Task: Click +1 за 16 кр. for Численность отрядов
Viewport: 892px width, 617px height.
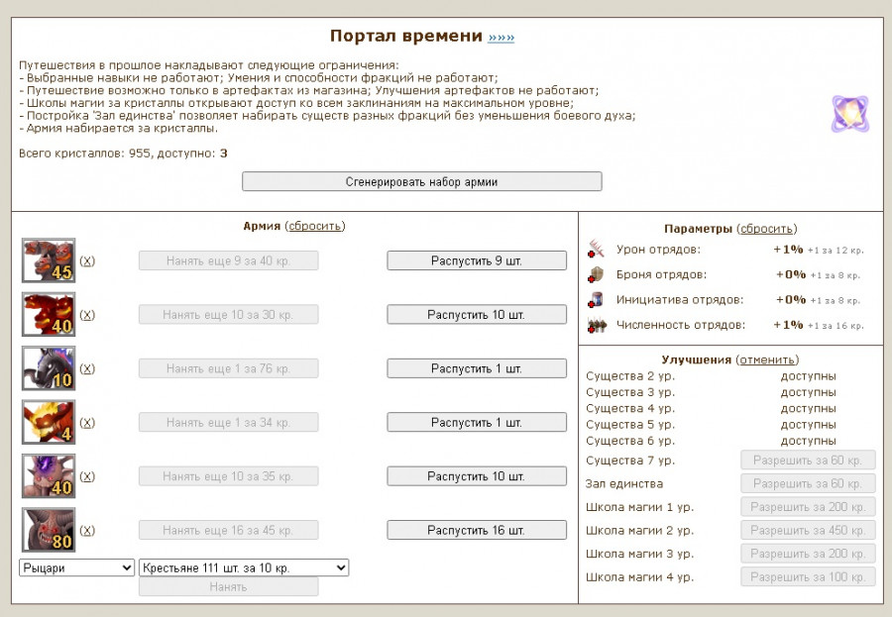Action: (x=836, y=326)
